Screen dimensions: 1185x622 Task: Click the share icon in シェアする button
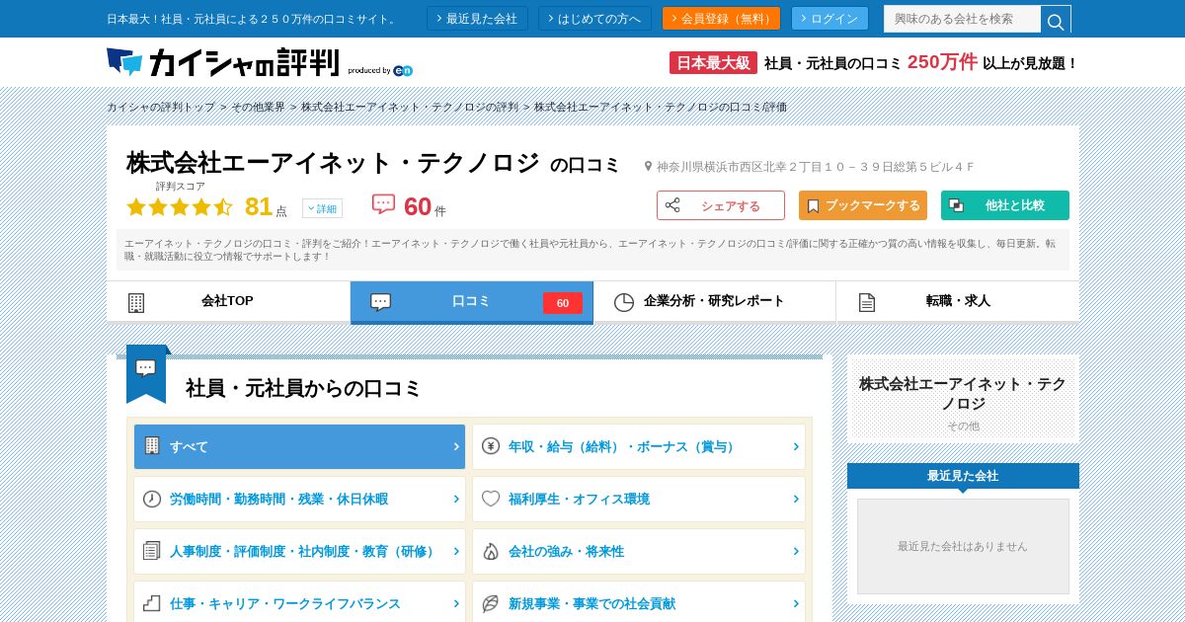pyautogui.click(x=672, y=205)
